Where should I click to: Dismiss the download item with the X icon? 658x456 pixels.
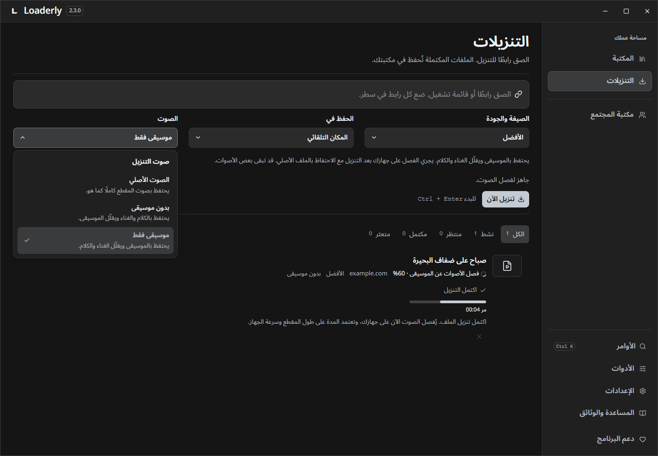479,337
